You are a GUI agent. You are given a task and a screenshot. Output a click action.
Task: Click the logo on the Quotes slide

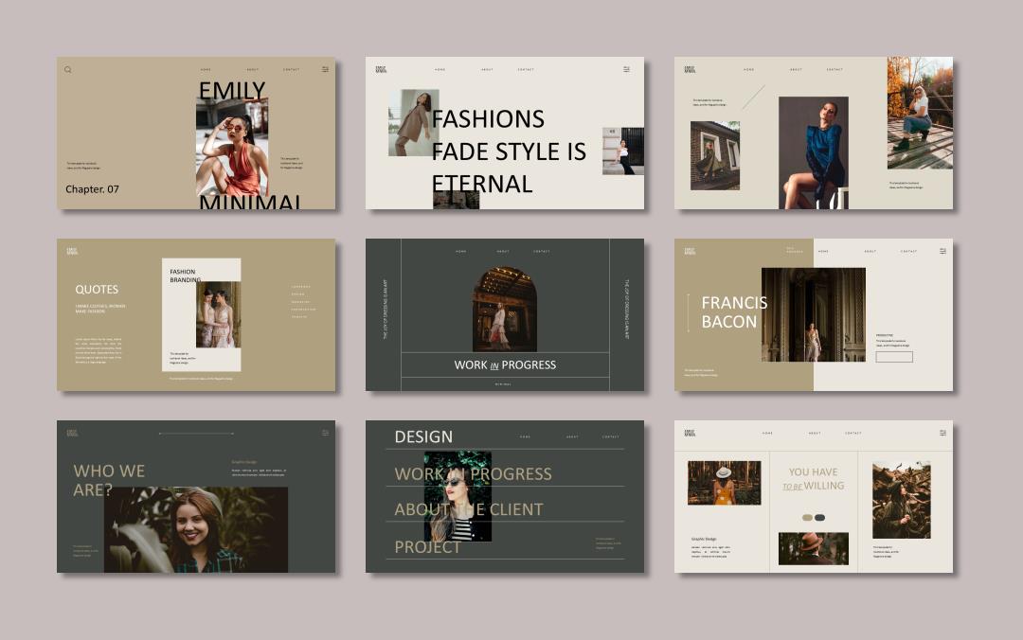[72, 251]
